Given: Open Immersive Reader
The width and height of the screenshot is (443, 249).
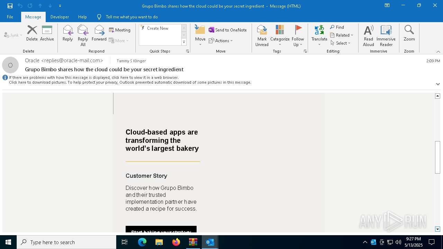Looking at the screenshot, I should [x=386, y=36].
